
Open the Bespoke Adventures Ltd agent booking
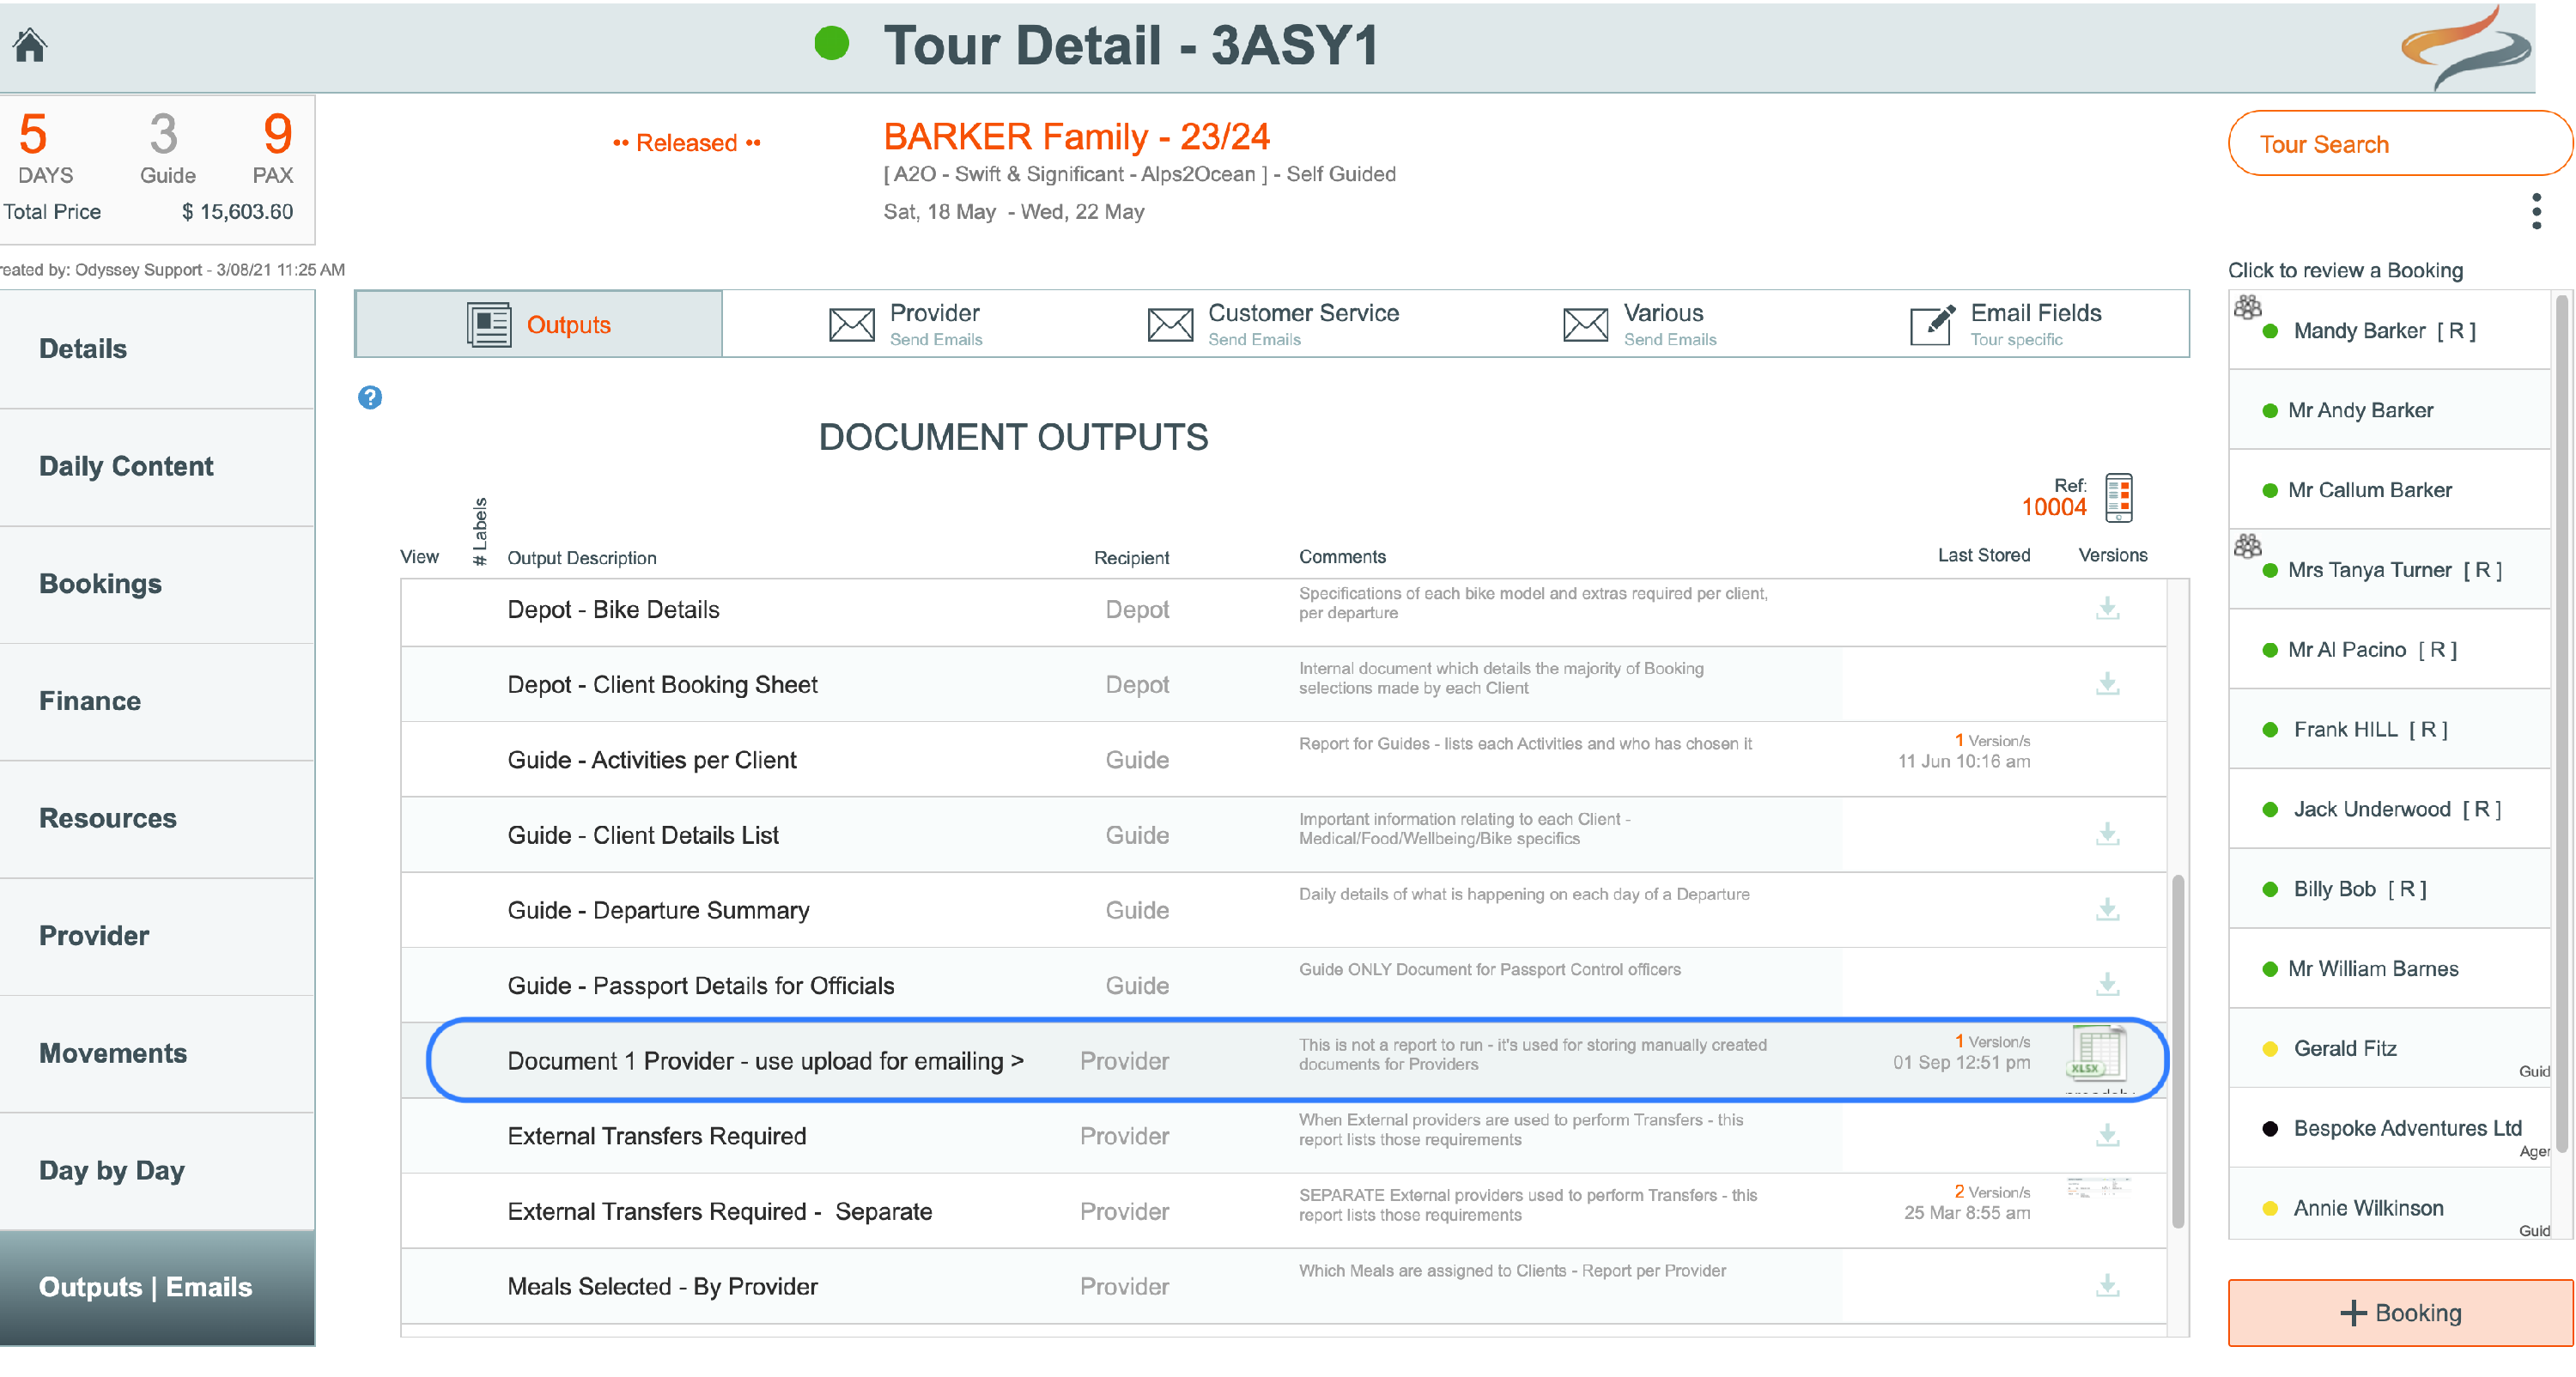point(2390,1129)
